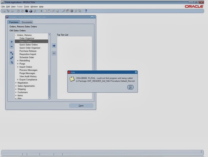This screenshot has height=157, width=208.
Task: Click the tree scrollbar down arrow
Action: tap(49, 98)
